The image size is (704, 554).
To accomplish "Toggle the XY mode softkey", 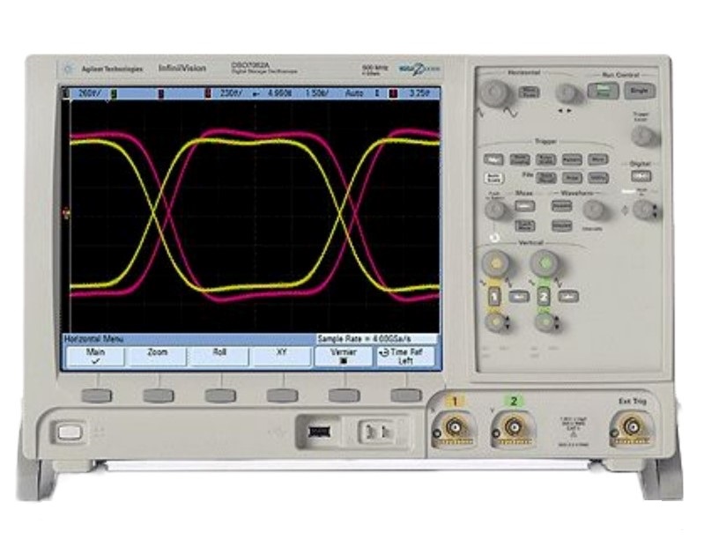I will [282, 355].
